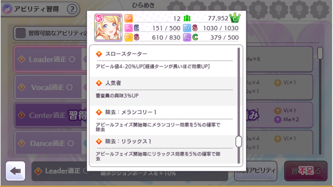Click the Dance stat icon
This screenshot has width=333, height=187.
(187, 28)
